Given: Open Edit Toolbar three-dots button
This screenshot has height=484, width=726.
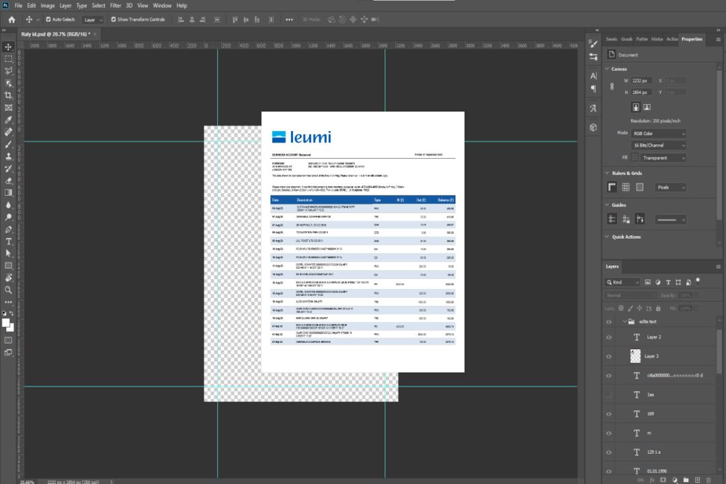Looking at the screenshot, I should (x=8, y=302).
